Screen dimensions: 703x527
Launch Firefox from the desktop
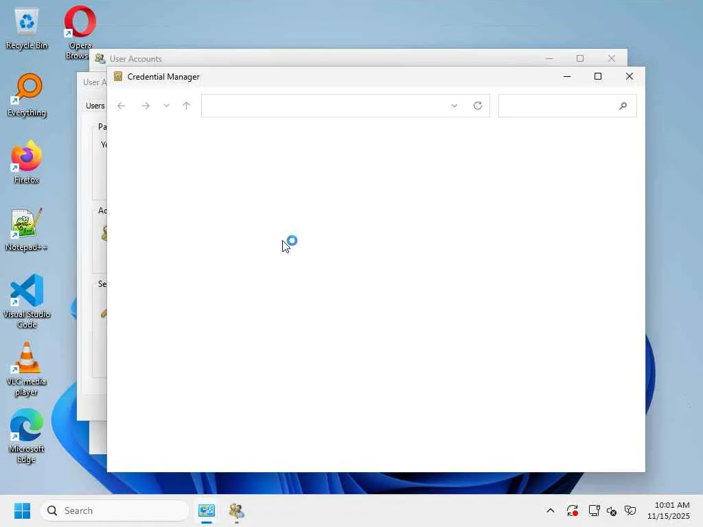27,162
